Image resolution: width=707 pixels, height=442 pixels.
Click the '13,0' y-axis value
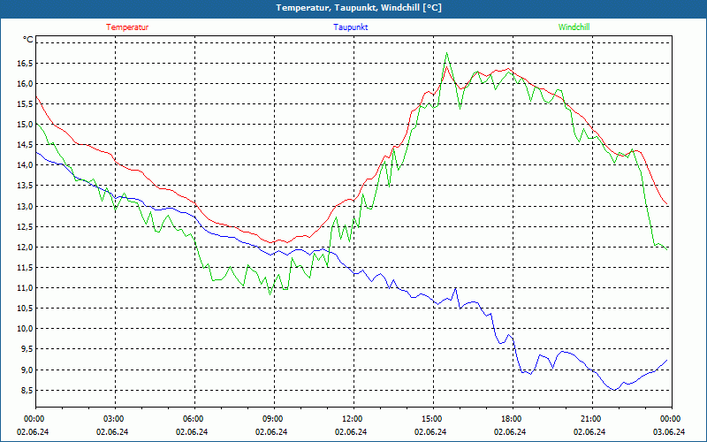(x=25, y=206)
